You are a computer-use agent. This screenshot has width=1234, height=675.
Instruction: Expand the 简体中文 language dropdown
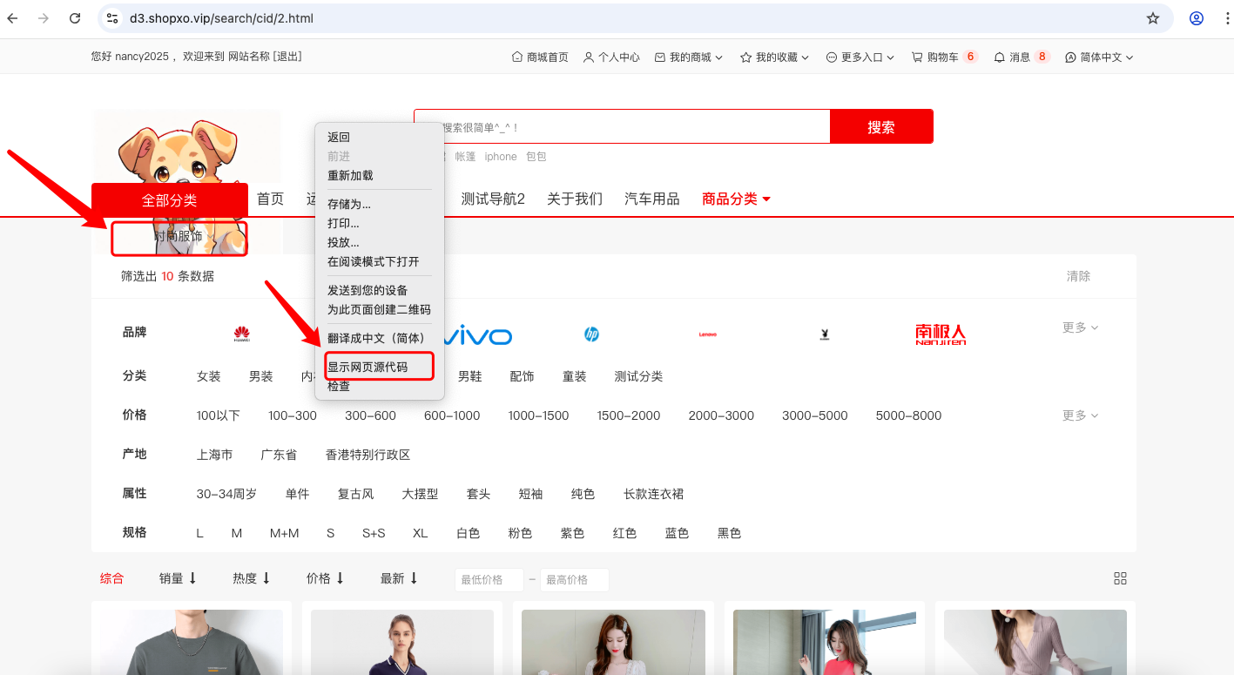click(x=1099, y=57)
